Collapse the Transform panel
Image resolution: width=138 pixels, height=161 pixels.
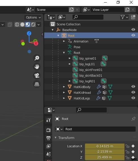[x=56, y=138]
